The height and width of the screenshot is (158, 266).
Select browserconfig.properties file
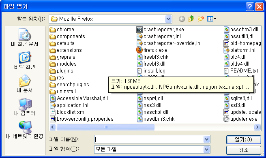coord(82,119)
